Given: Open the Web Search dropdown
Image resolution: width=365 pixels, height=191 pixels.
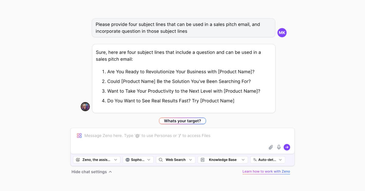Looking at the screenshot, I should [176, 160].
